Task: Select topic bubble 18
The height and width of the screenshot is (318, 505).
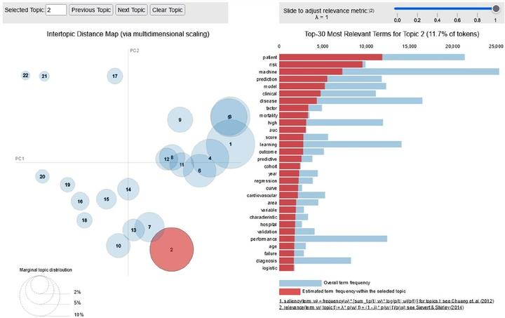Action: (84, 220)
